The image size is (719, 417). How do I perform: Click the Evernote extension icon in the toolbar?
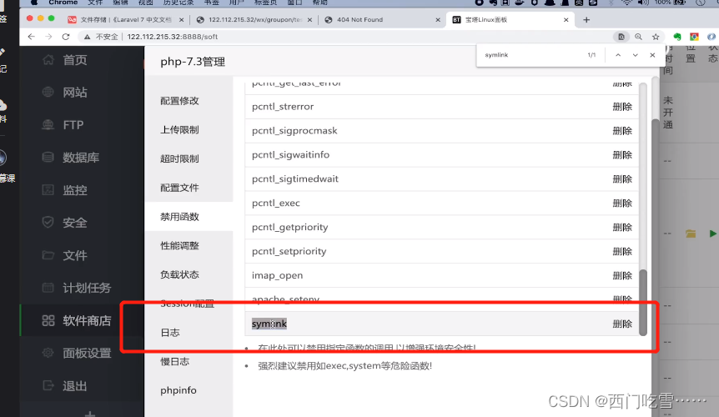click(677, 37)
